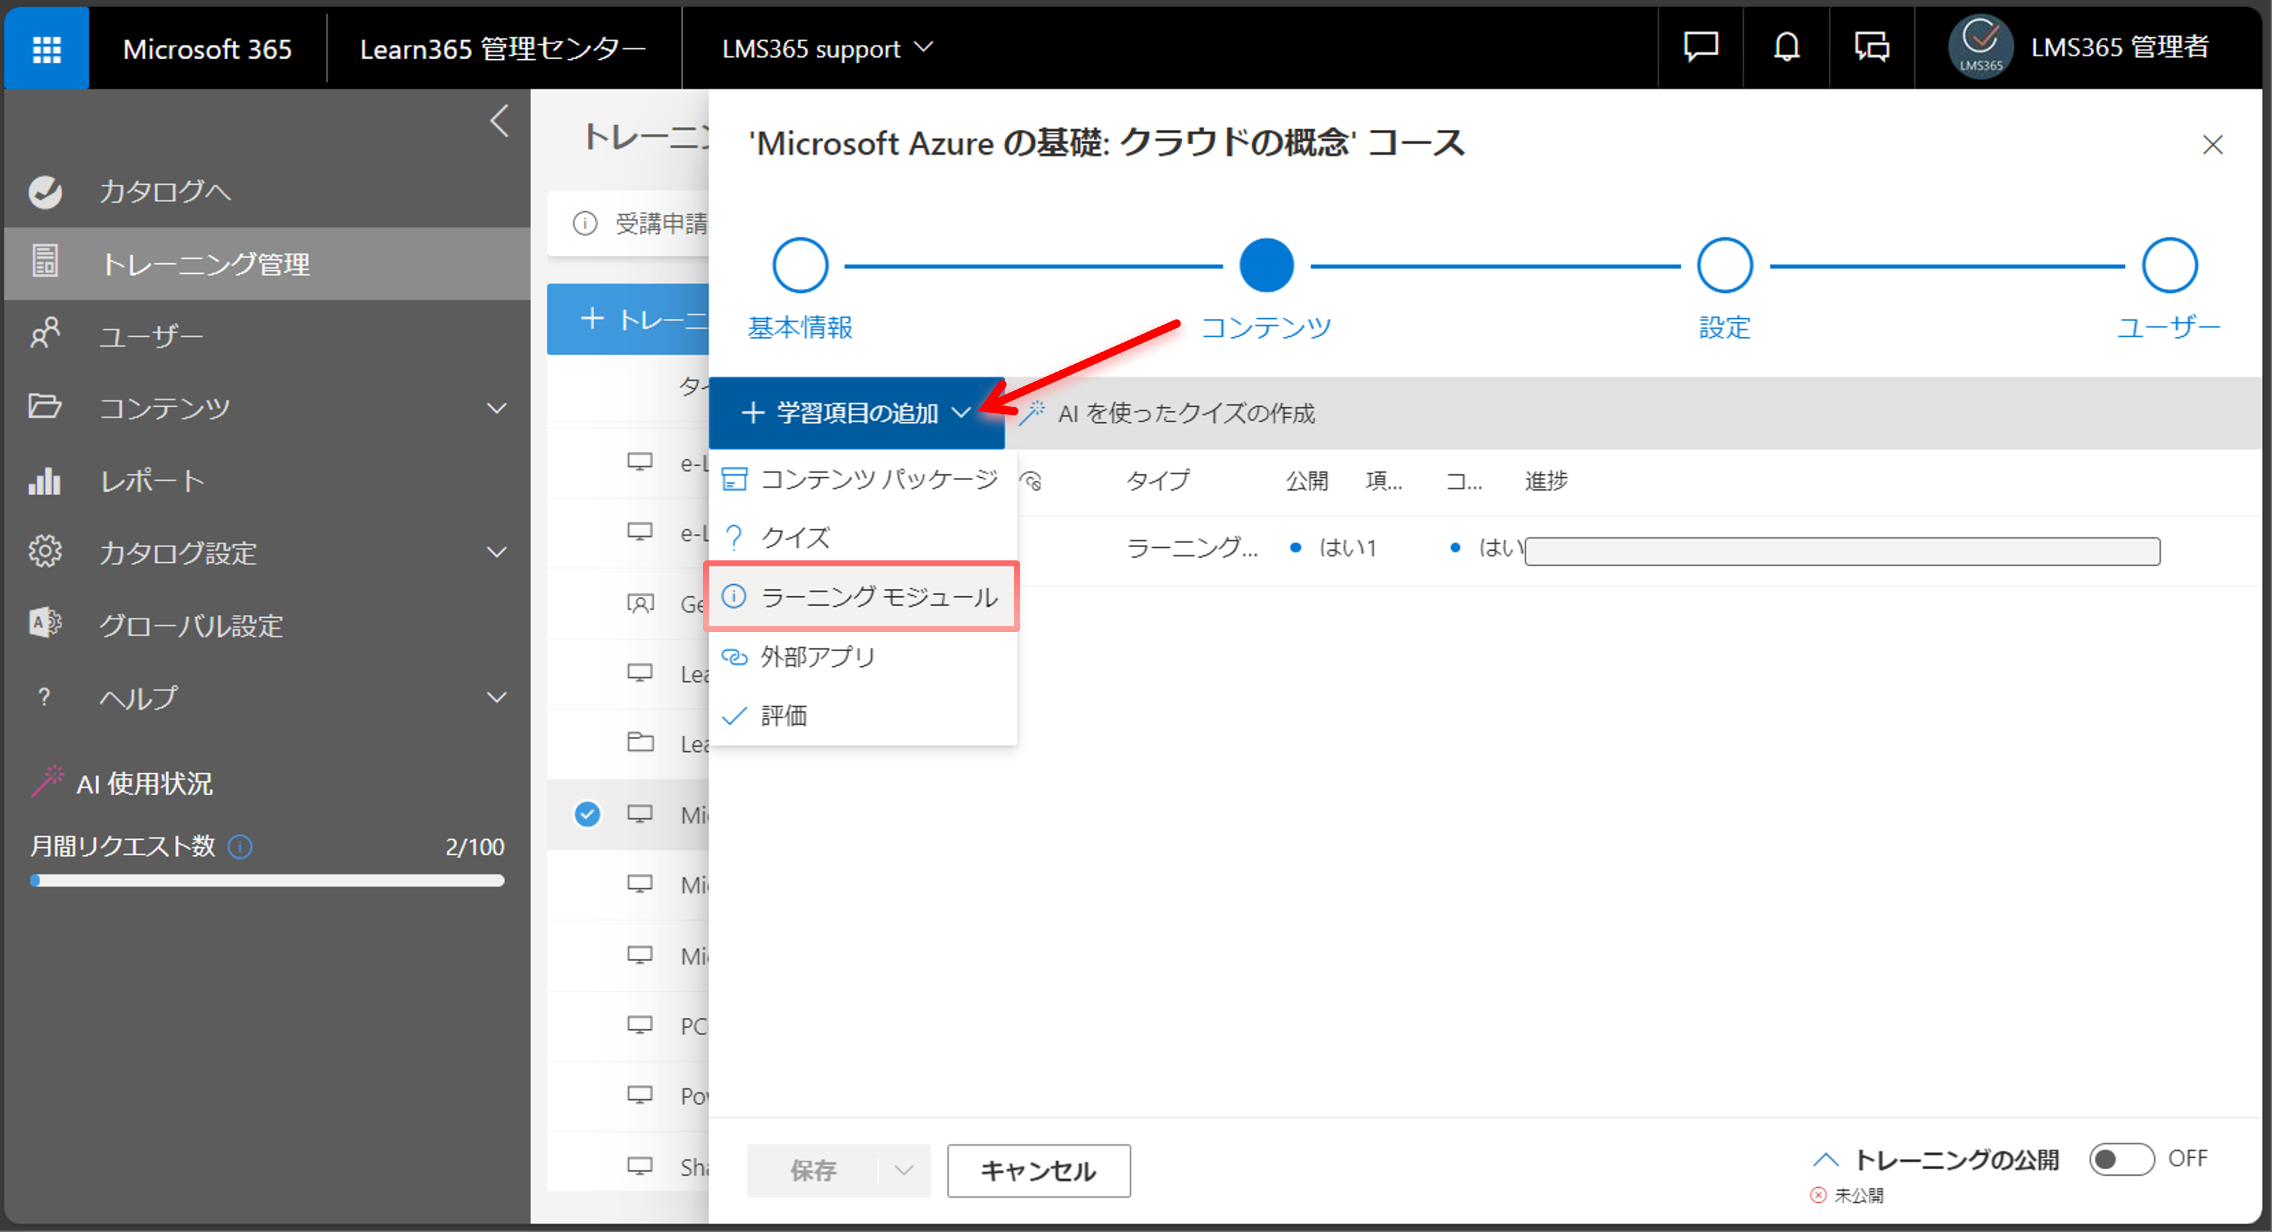Image resolution: width=2272 pixels, height=1232 pixels.
Task: Click the monitor icon in the Ge row
Action: click(x=640, y=603)
